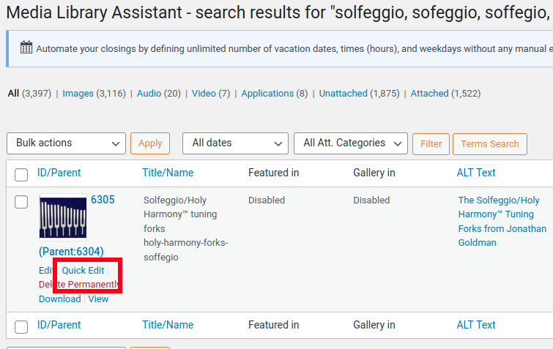
Task: Open item ID 6305 link
Action: coord(103,200)
